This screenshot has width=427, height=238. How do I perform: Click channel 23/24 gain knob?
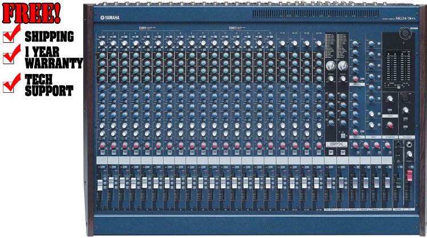coord(318,43)
